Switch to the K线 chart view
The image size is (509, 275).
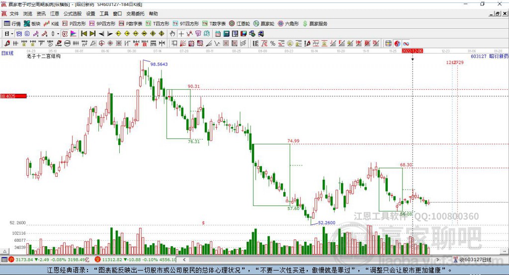51,24
